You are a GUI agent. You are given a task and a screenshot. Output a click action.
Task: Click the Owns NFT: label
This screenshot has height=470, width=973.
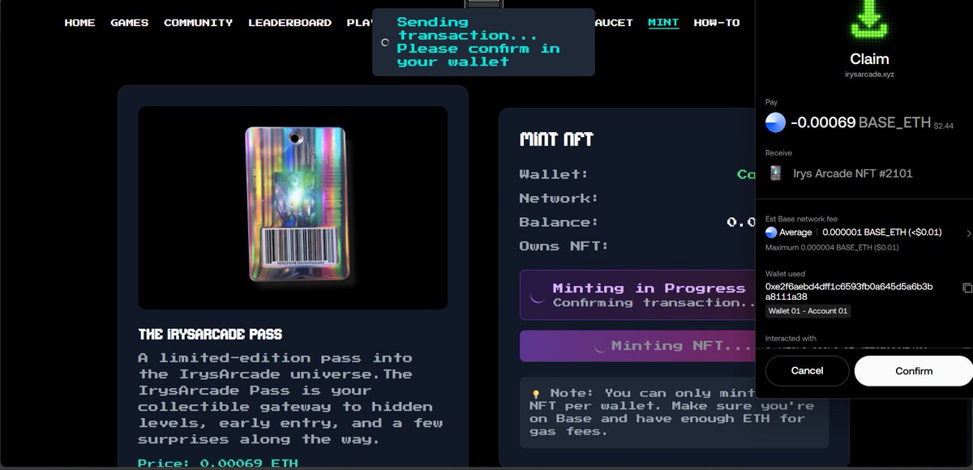click(x=564, y=246)
